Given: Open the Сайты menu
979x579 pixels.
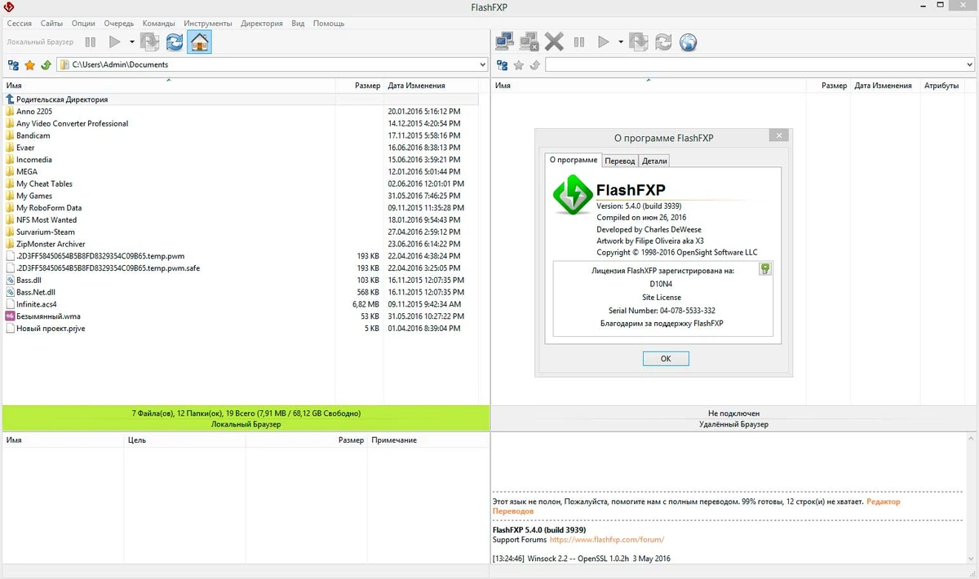Looking at the screenshot, I should coord(51,23).
